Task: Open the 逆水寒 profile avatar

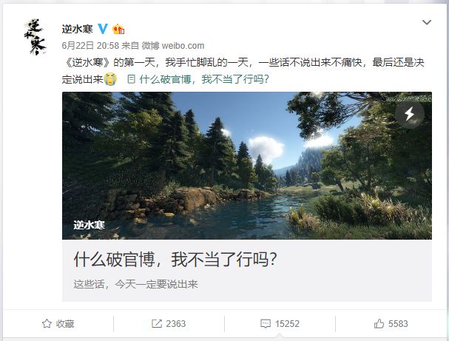Action: (x=35, y=37)
